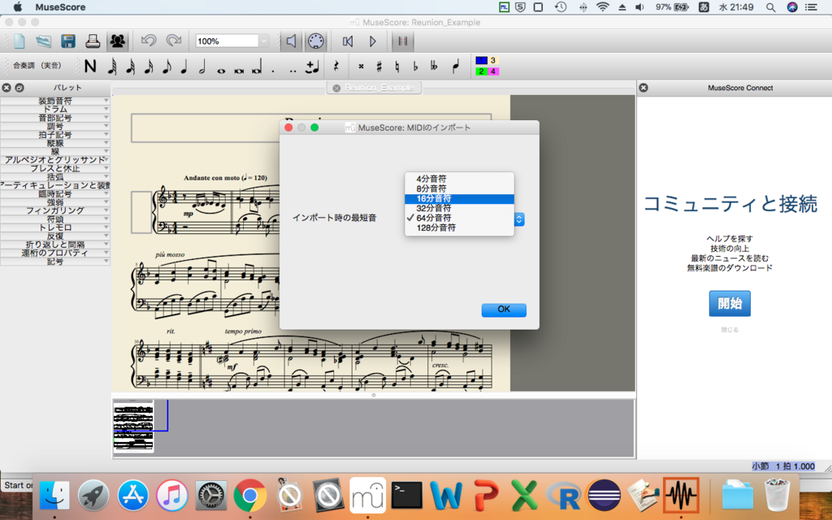832x520 pixels.
Task: Expand the 音部記号 palette
Action: [x=55, y=118]
